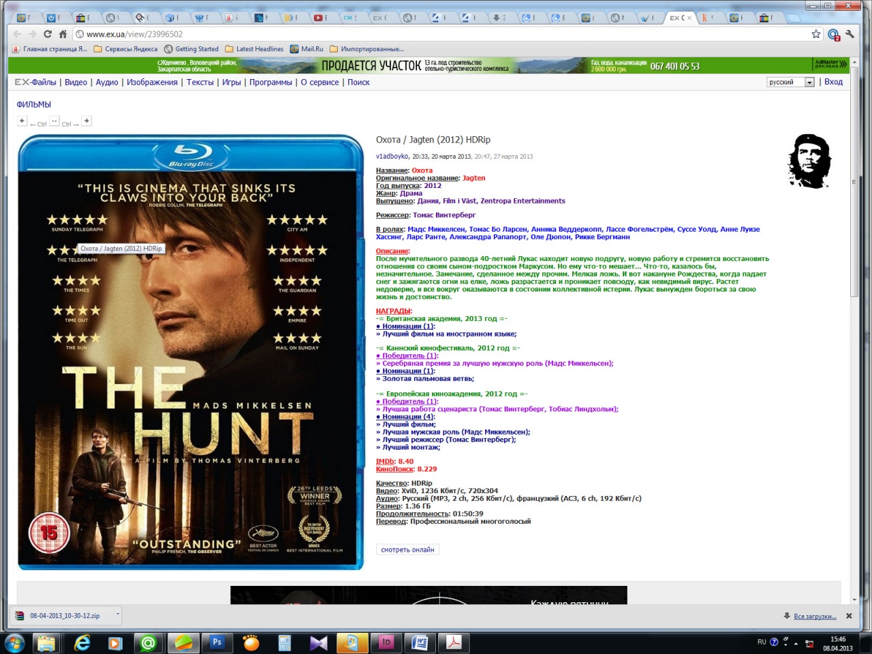
Task: Open the Тексты section
Action: pos(200,82)
